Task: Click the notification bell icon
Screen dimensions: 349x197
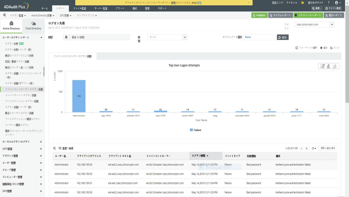Action: click(x=302, y=3)
